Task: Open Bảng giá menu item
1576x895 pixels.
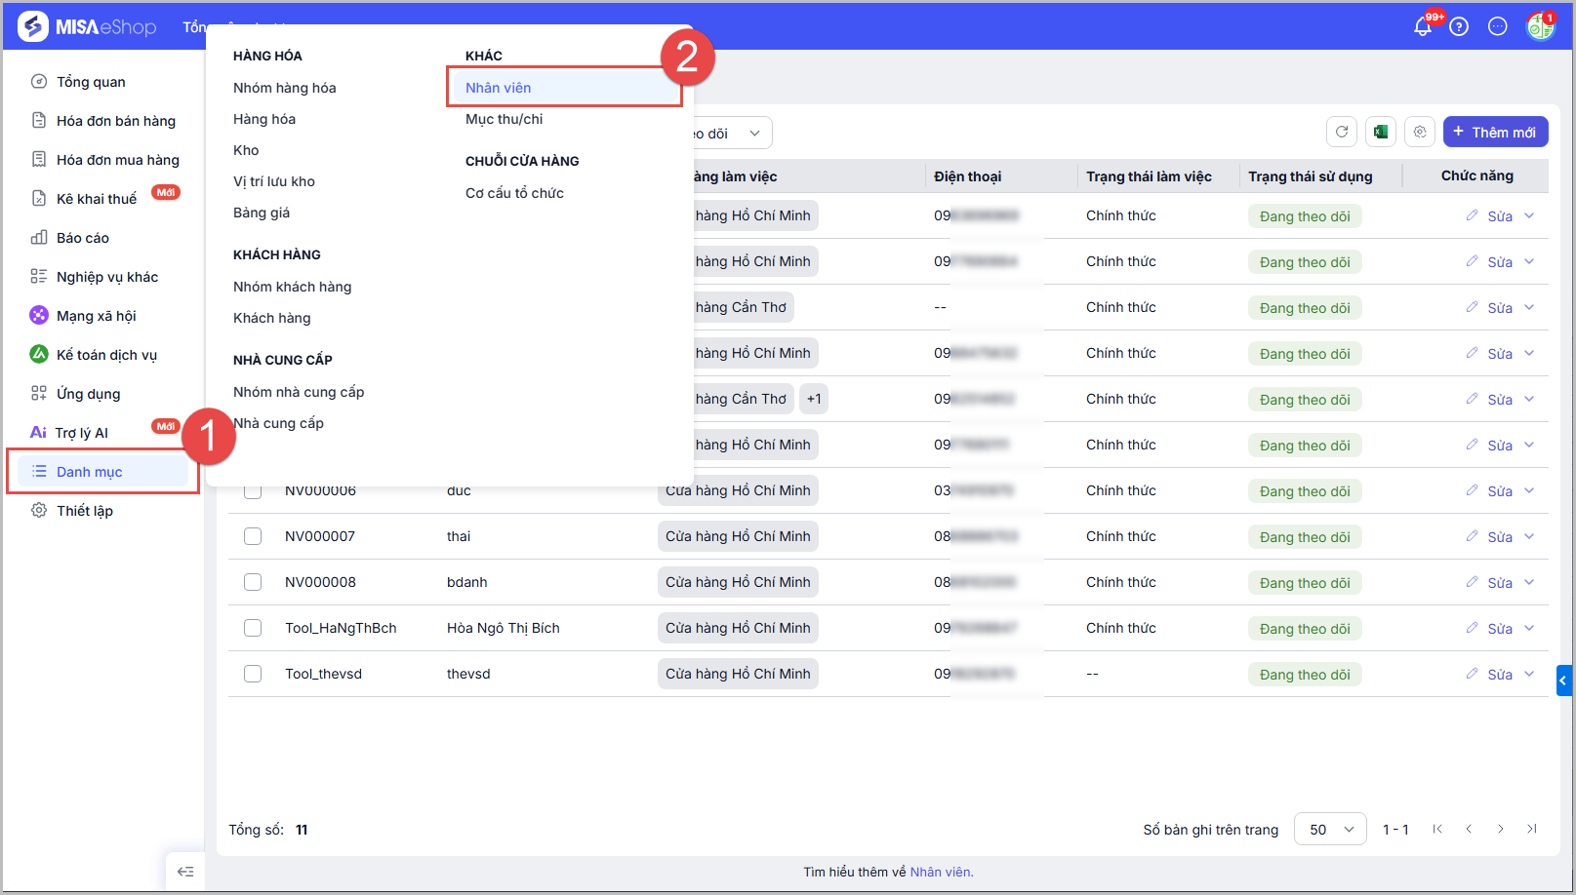Action: (262, 213)
